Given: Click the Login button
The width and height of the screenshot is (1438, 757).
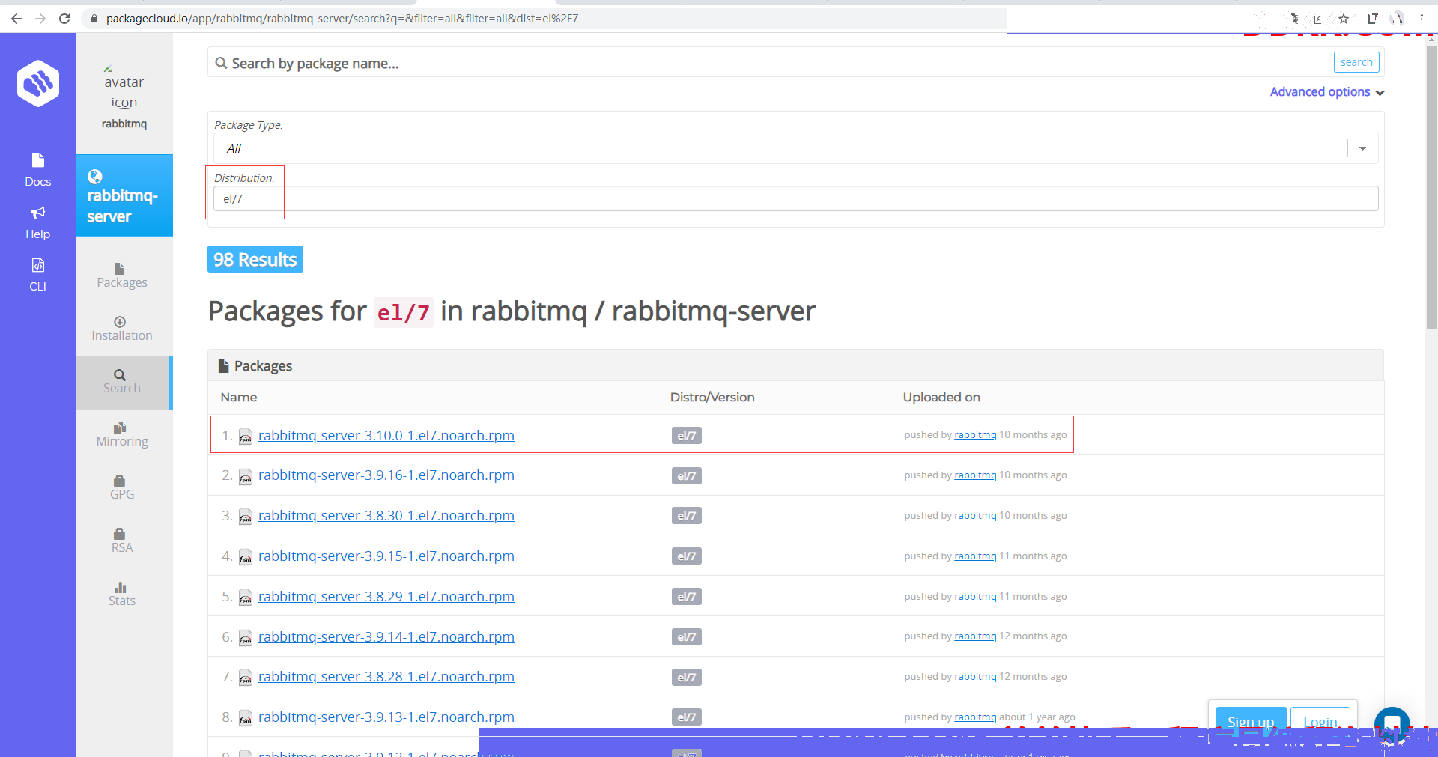Looking at the screenshot, I should pos(1320,722).
